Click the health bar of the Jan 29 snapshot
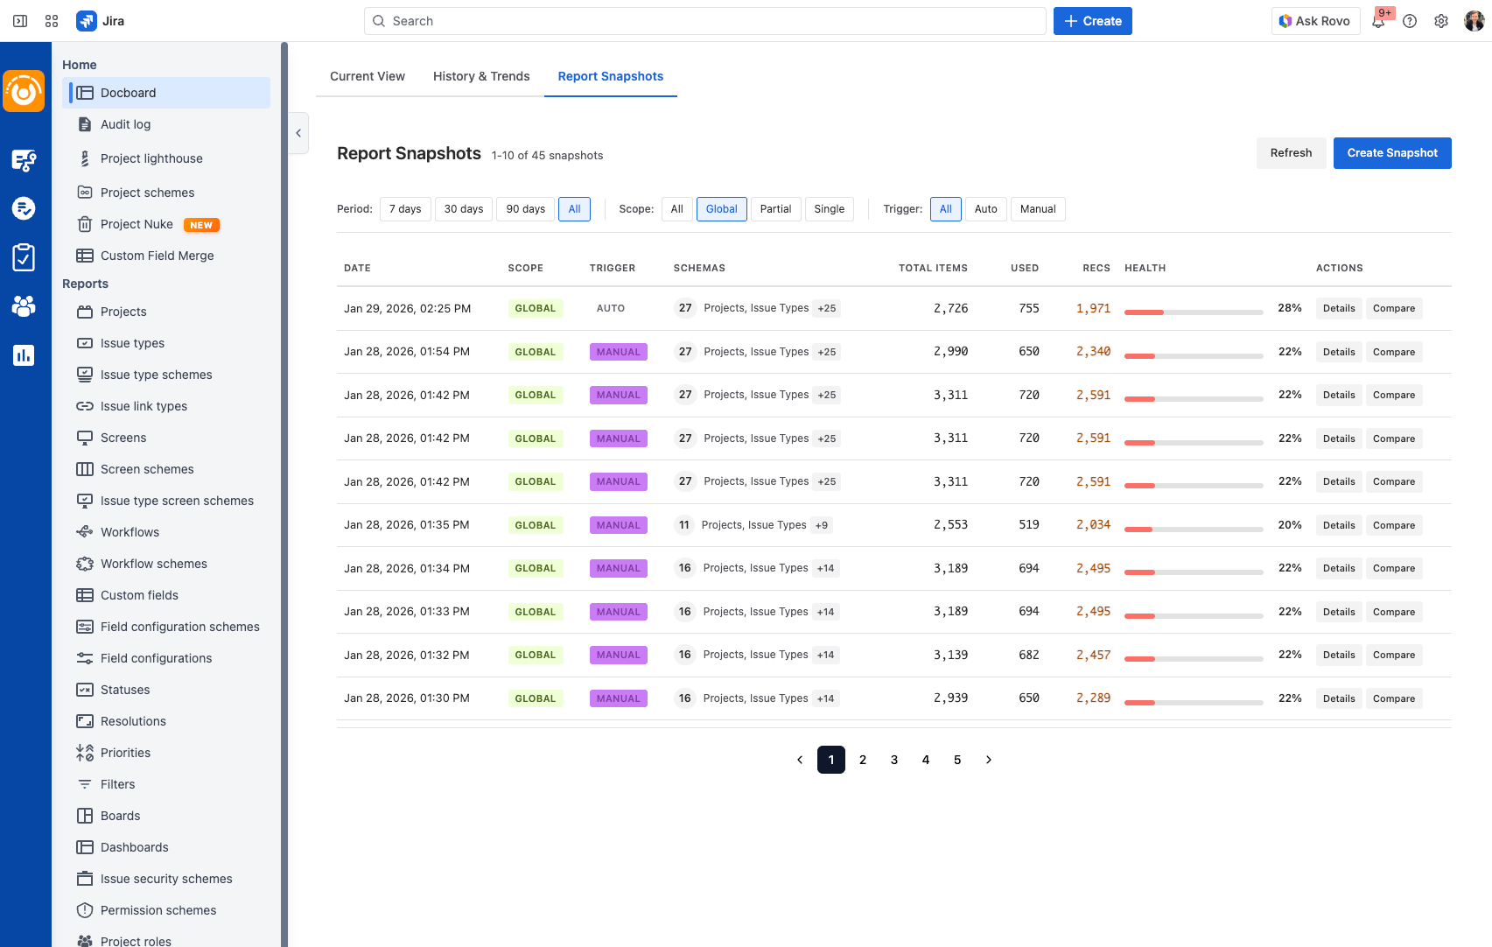Viewport: 1492px width, 947px height. pyautogui.click(x=1194, y=312)
